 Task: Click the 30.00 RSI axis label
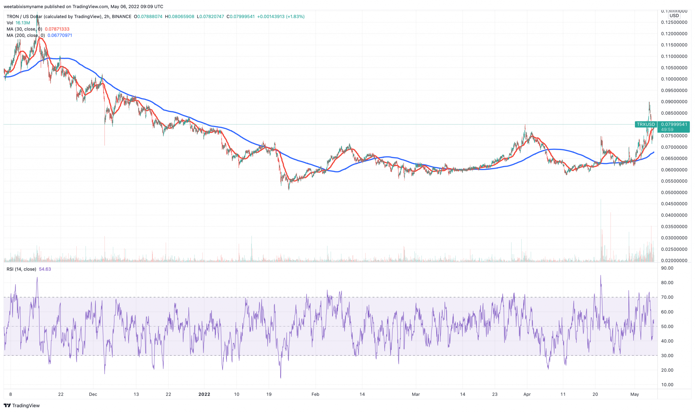[x=667, y=356]
